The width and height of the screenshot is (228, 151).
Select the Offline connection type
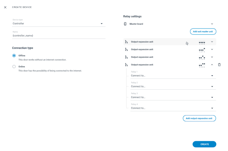pyautogui.click(x=14, y=56)
